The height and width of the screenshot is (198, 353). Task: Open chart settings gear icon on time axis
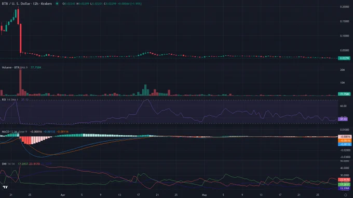[x=345, y=195]
